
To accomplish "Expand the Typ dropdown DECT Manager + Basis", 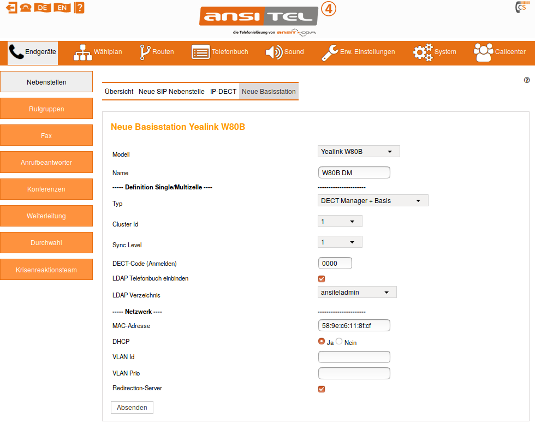I will pos(373,200).
